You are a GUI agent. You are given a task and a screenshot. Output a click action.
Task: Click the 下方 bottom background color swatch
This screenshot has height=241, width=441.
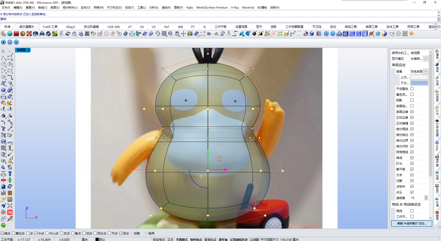(x=419, y=83)
